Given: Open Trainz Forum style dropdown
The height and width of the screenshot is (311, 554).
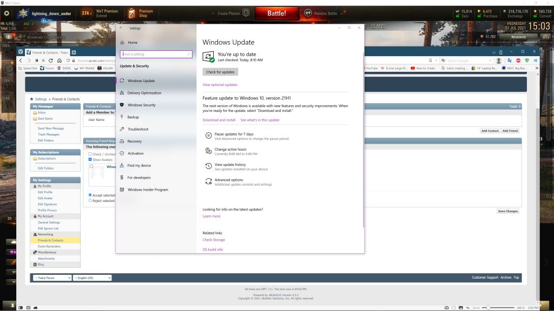Looking at the screenshot, I should pos(52,278).
